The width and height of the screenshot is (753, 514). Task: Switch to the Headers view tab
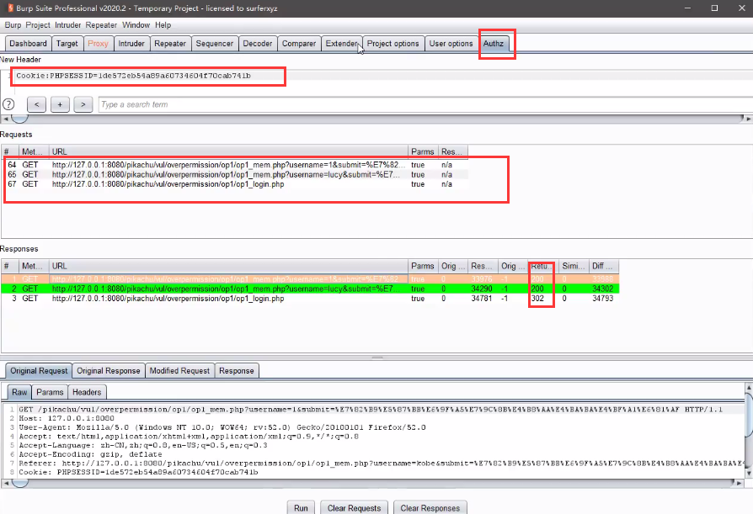click(x=87, y=392)
